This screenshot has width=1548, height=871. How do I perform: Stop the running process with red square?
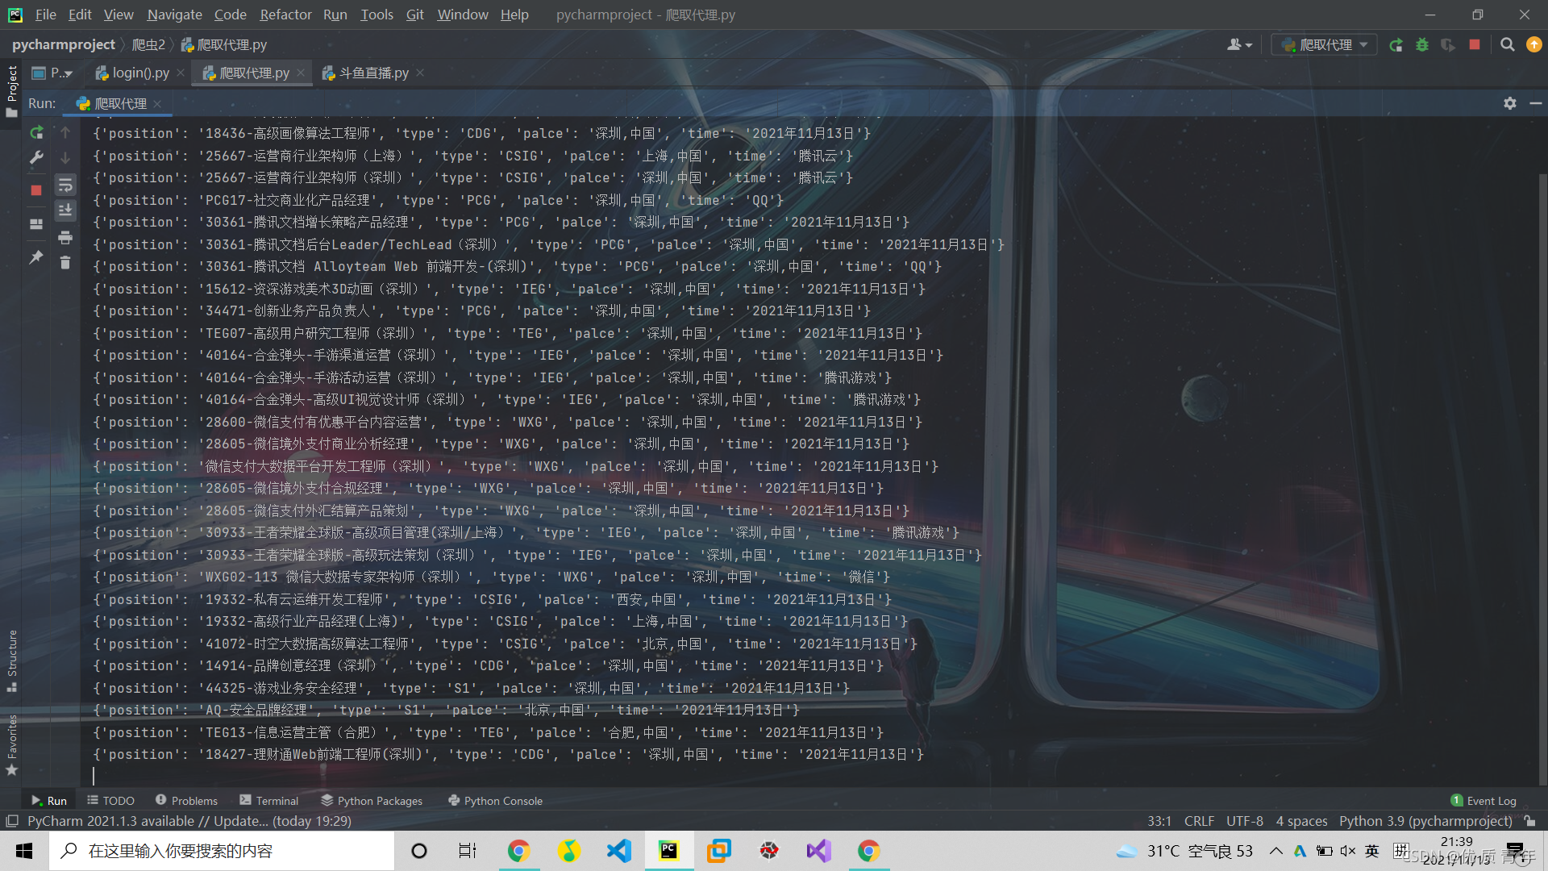[36, 190]
